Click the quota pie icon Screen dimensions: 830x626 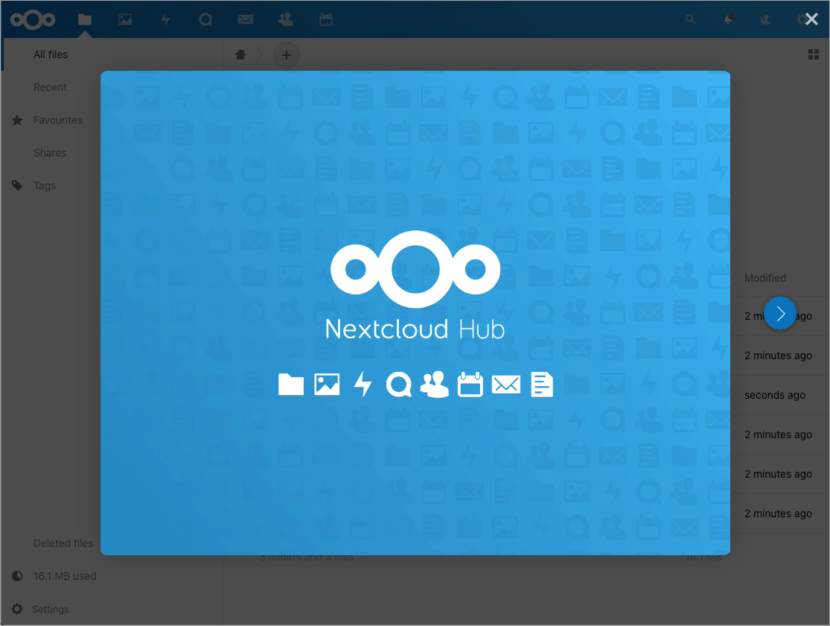pyautogui.click(x=17, y=576)
